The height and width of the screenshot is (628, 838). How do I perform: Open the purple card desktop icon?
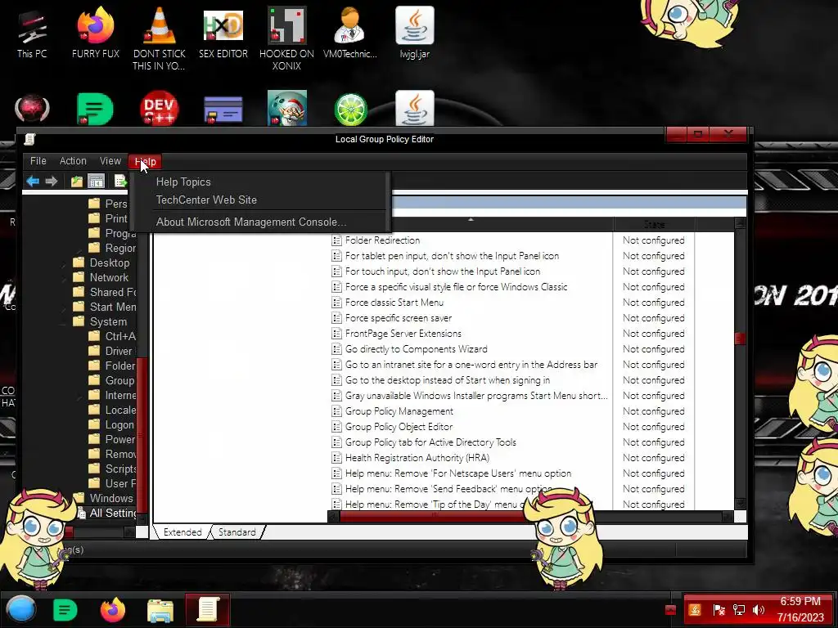tap(223, 110)
